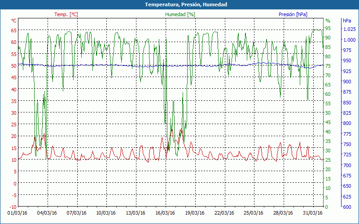Click the '28/03/16' date axis label

point(283,213)
